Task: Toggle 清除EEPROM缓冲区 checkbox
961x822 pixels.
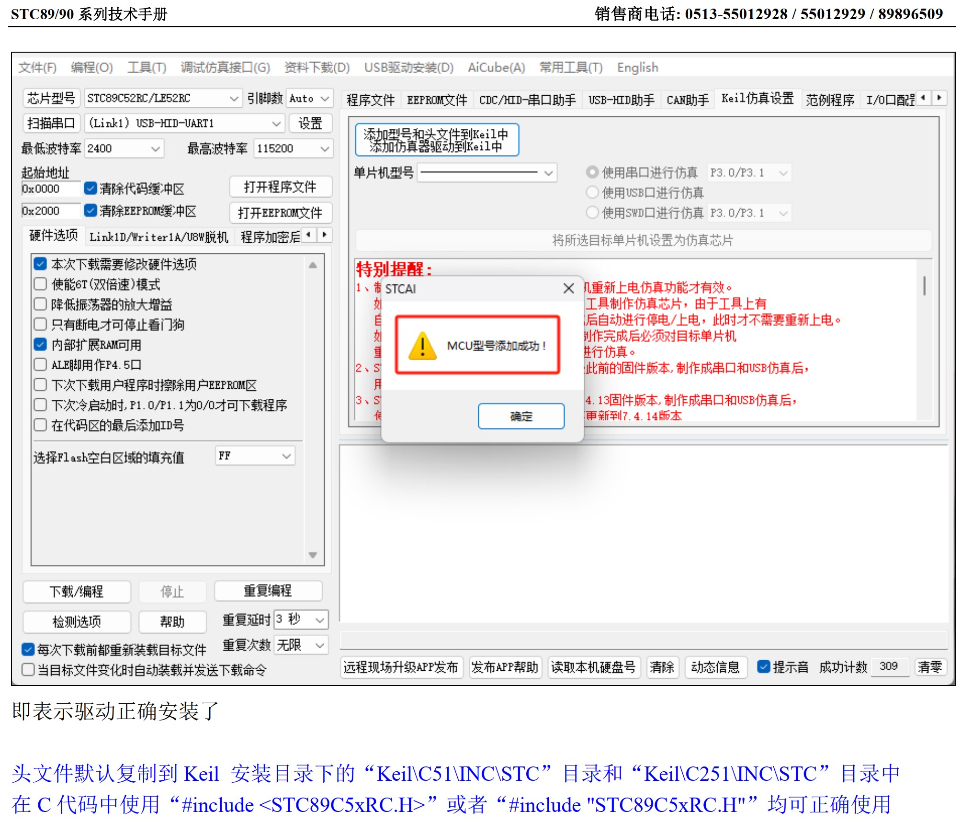Action: (x=90, y=210)
